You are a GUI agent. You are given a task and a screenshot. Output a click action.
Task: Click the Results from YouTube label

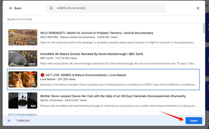20,19
